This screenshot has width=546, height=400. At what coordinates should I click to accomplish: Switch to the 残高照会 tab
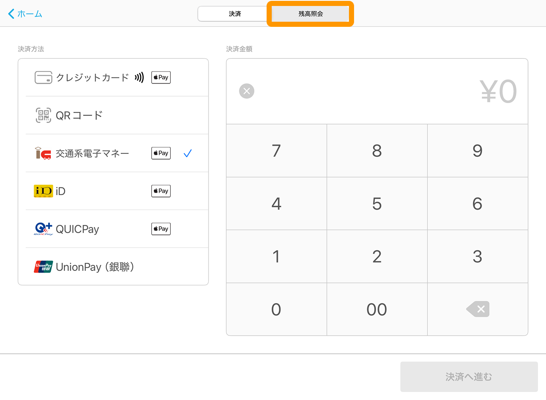tap(311, 14)
